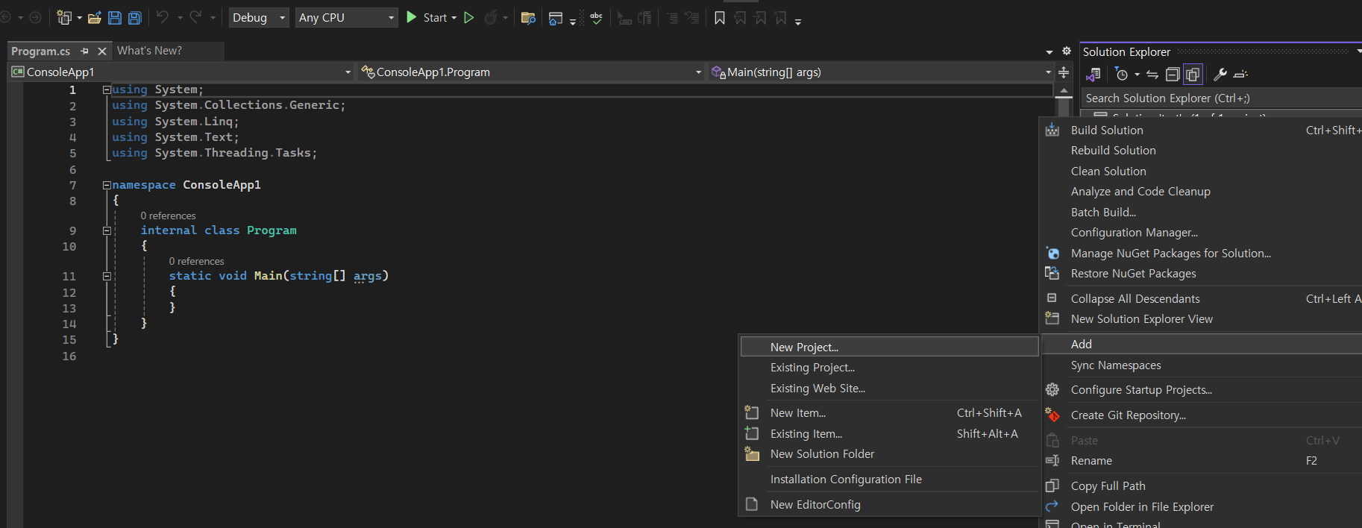Click the Save All toolbar icon
The image size is (1362, 528).
coord(135,18)
